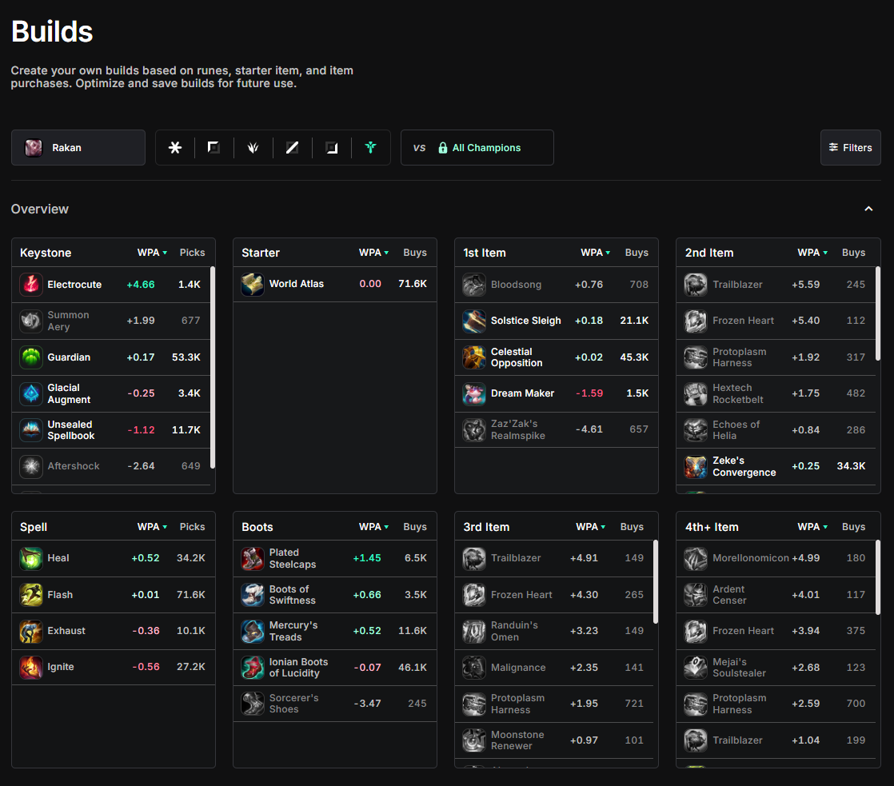Click the World Atlas starter icon
894x786 pixels.
253,284
